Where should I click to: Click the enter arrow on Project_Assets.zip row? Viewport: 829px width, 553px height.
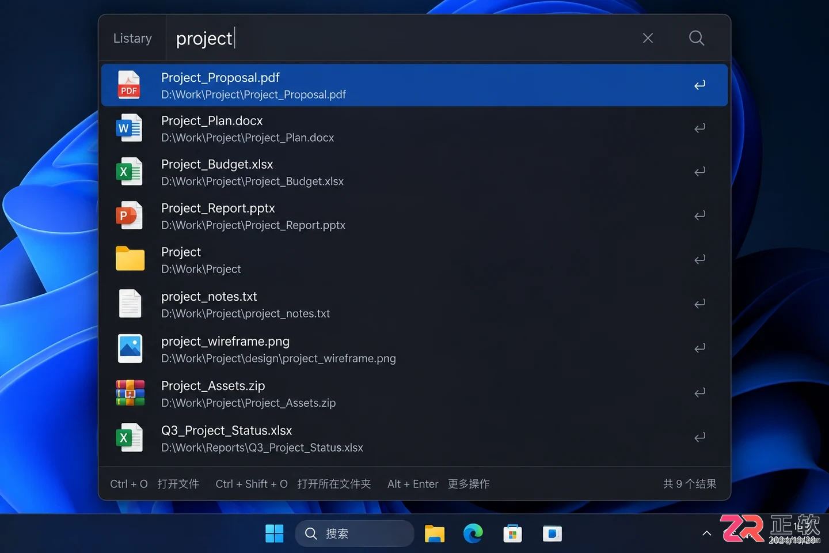click(x=699, y=393)
